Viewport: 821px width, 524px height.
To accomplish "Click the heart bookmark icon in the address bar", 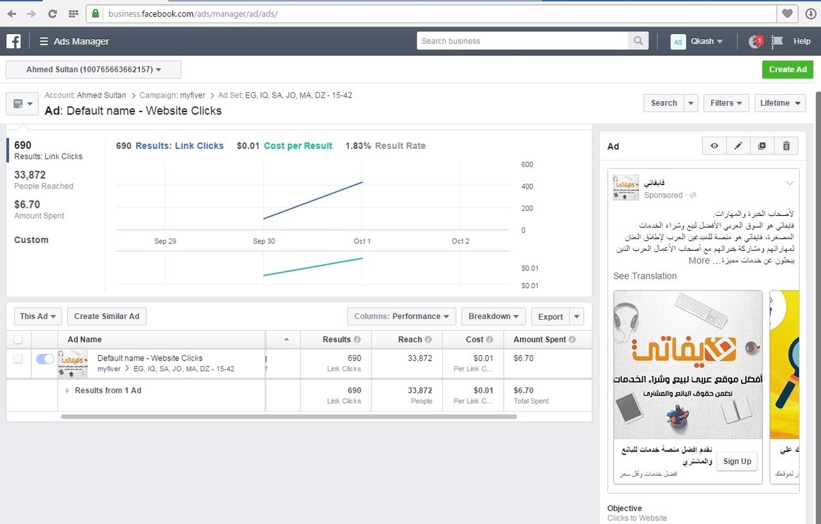I will point(787,14).
